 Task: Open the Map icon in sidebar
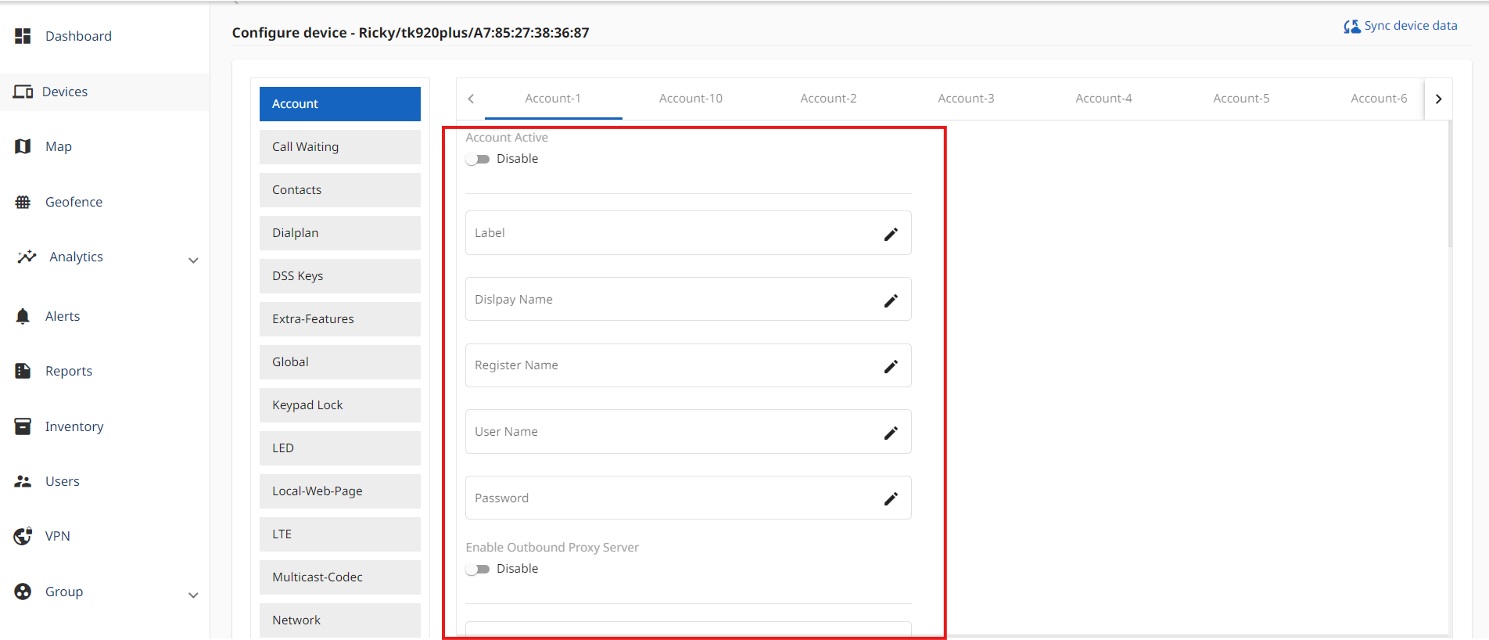coord(23,146)
